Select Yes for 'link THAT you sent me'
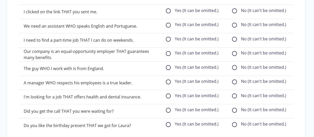The width and height of the screenshot is (314, 137). pyautogui.click(x=168, y=11)
